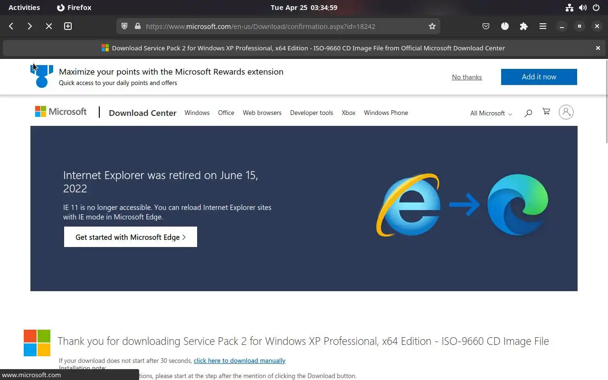608x380 pixels.
Task: Open the Windows Phone menu item
Action: point(386,113)
